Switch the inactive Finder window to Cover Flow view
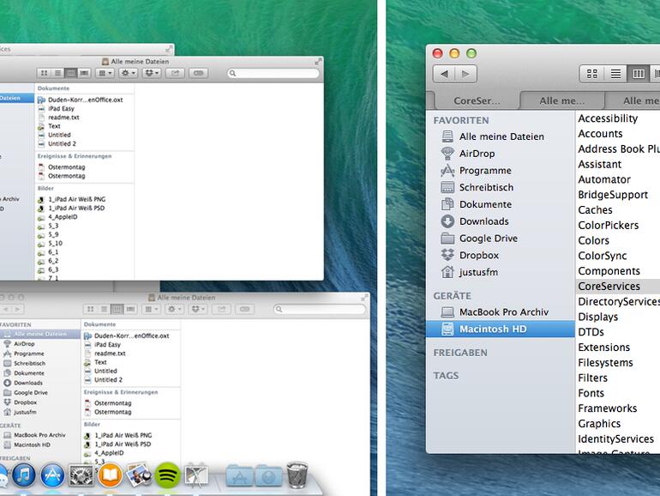This screenshot has height=496, width=660. (130, 309)
